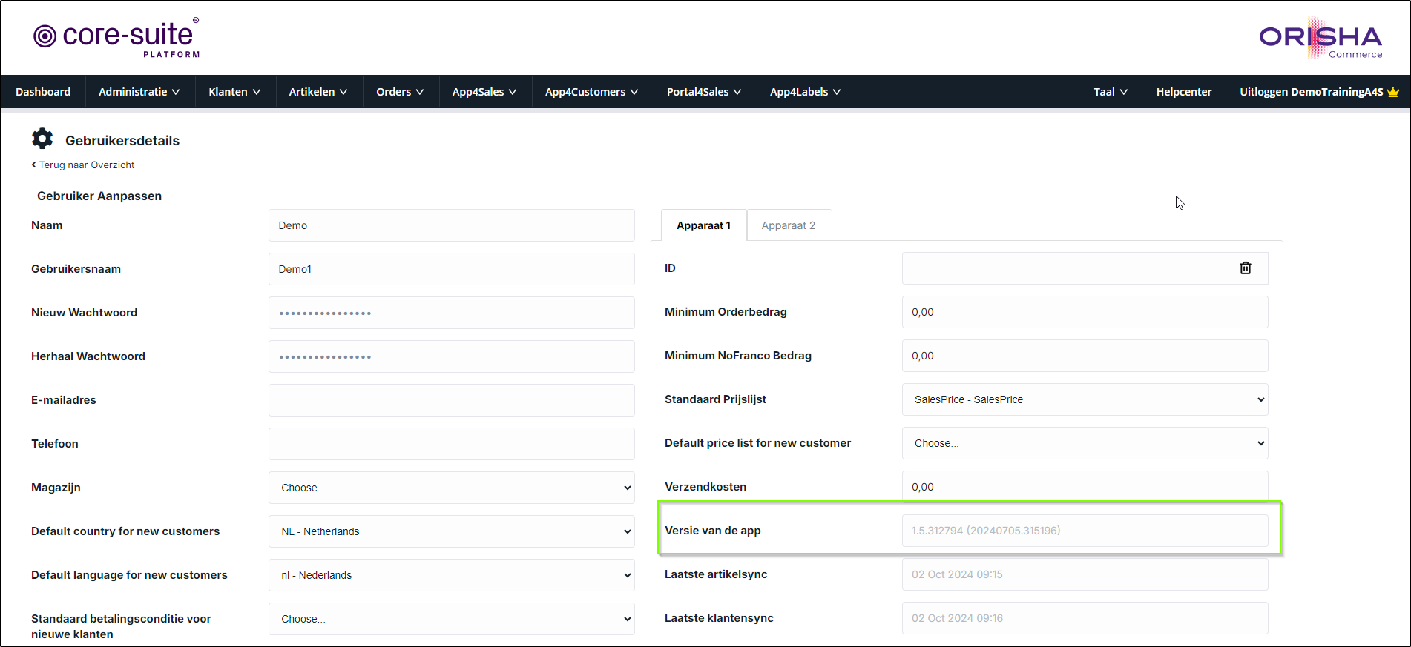1411x647 pixels.
Task: Open the App4Labels menu
Action: pos(805,92)
